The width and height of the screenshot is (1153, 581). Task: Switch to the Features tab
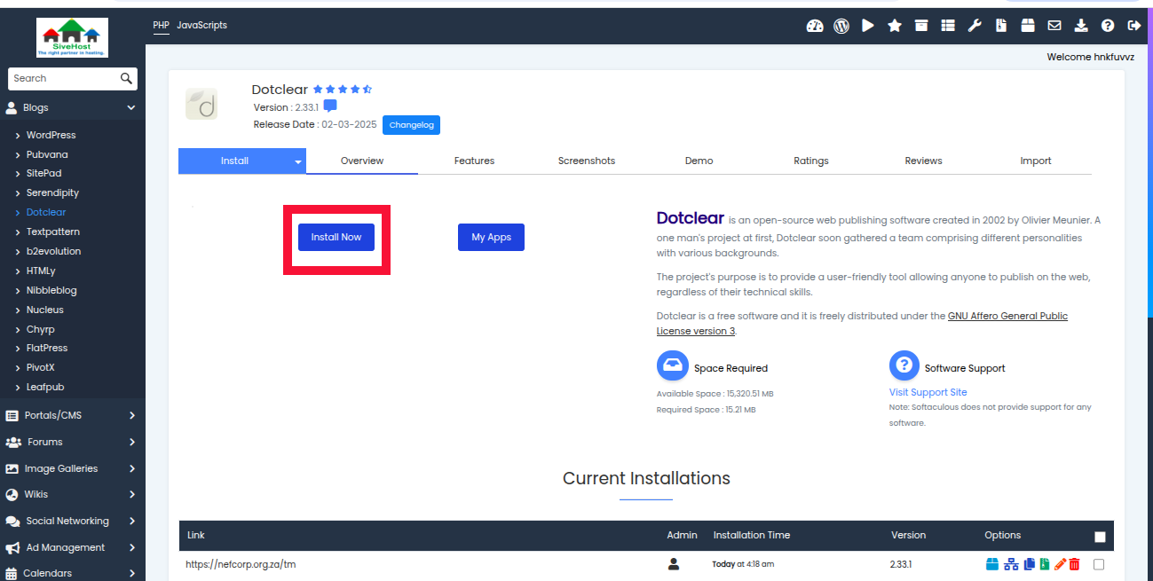[x=474, y=161]
